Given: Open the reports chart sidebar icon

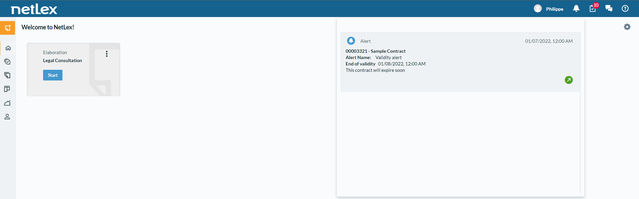Looking at the screenshot, I should (7, 103).
